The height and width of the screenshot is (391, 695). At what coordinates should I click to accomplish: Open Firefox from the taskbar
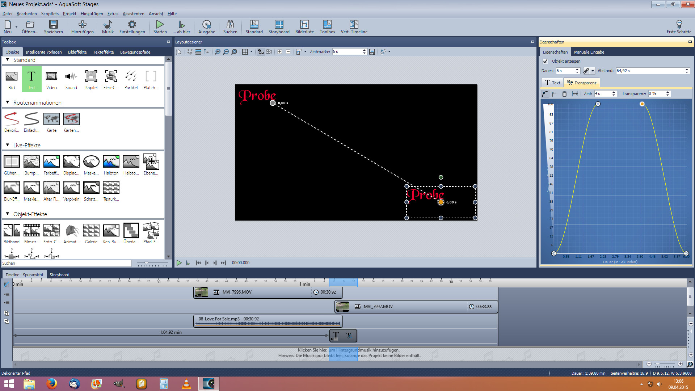[52, 383]
